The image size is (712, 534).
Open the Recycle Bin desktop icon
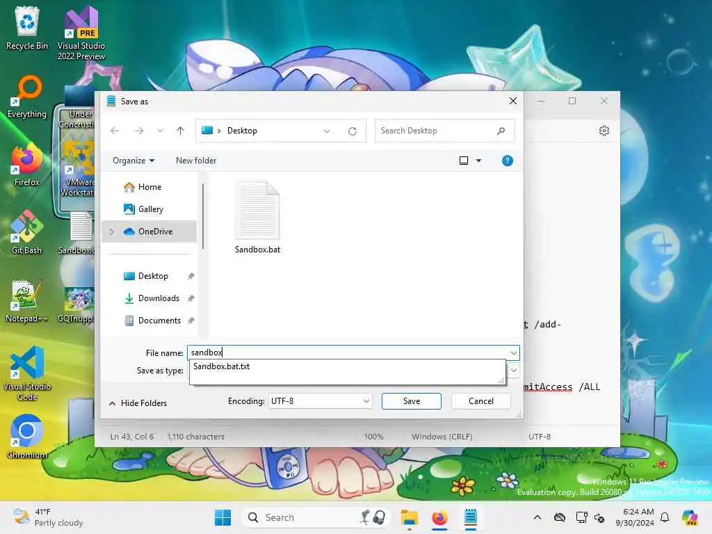(27, 28)
